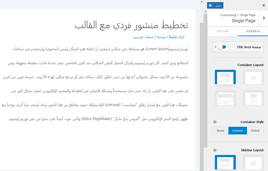The width and height of the screenshot is (268, 171).
Task: Click the publish settings gear icon
Action: (210, 5)
